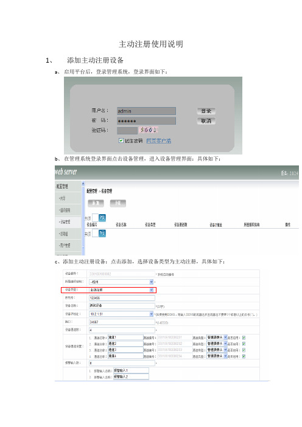The width and height of the screenshot is (302, 427).
Task: Click the device name field 测试设备
Action: 122,306
